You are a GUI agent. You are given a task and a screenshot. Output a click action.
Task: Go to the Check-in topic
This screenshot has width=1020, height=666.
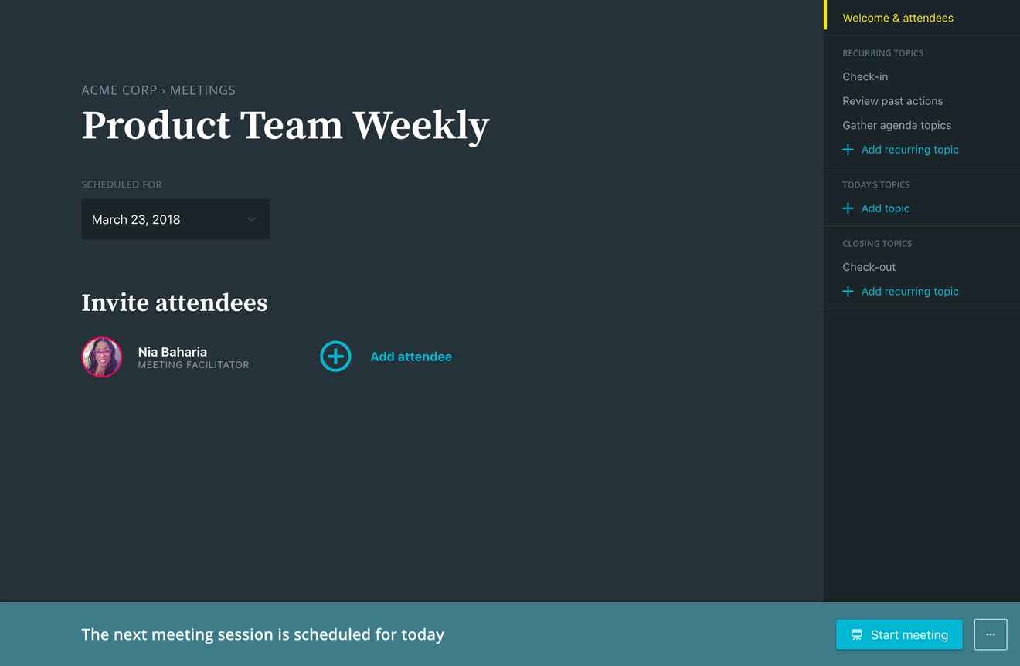pos(865,76)
